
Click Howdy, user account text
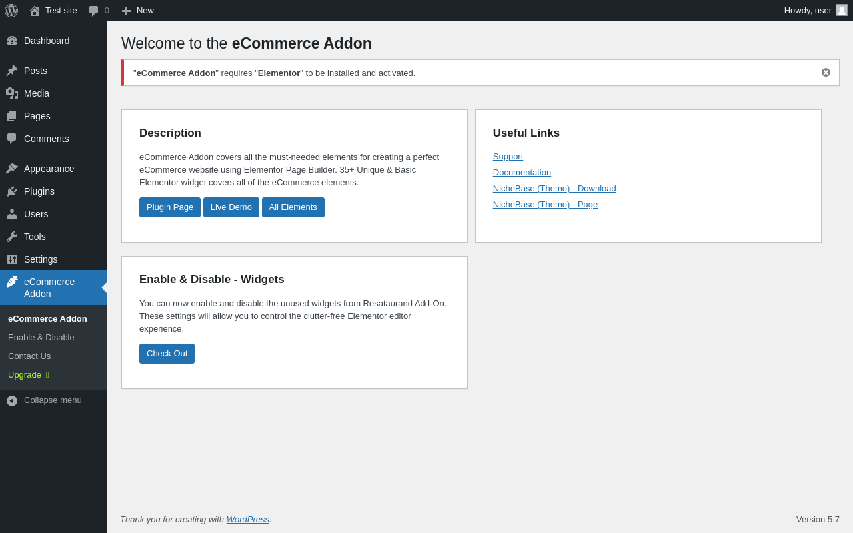(808, 11)
